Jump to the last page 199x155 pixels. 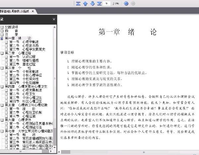point(99,3)
